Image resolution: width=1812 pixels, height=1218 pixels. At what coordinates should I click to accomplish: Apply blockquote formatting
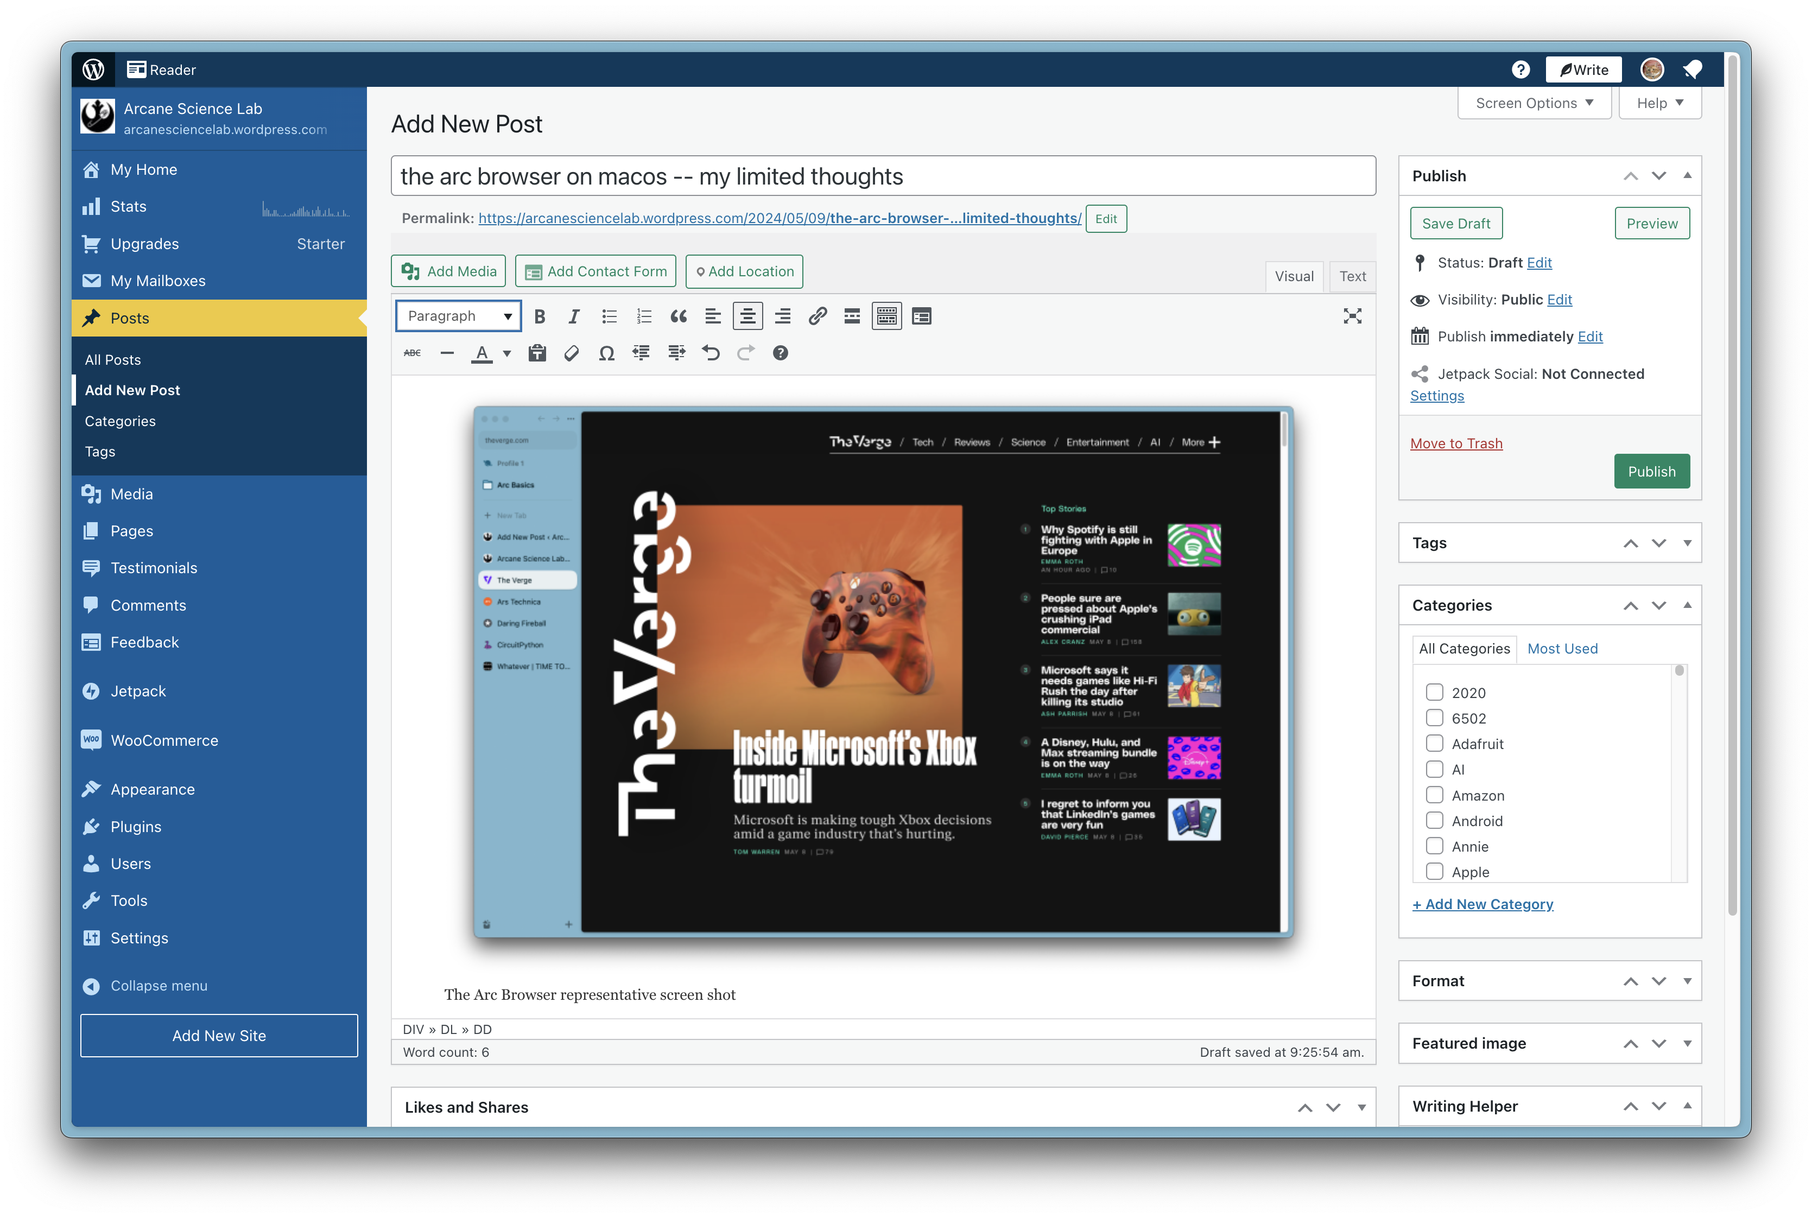click(679, 316)
